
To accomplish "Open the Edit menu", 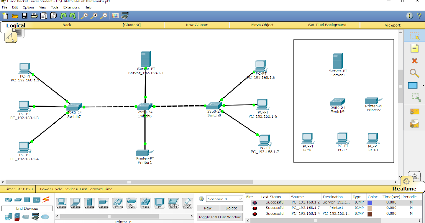I will (15, 7).
